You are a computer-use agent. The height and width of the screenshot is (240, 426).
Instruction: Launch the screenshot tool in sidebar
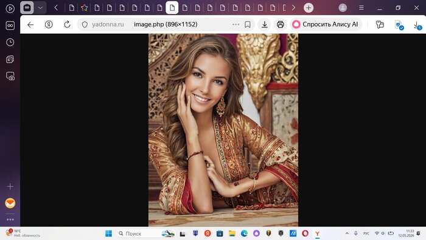coord(10,76)
